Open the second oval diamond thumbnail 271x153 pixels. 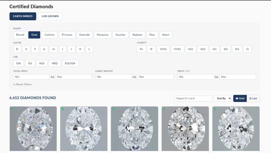(84, 129)
